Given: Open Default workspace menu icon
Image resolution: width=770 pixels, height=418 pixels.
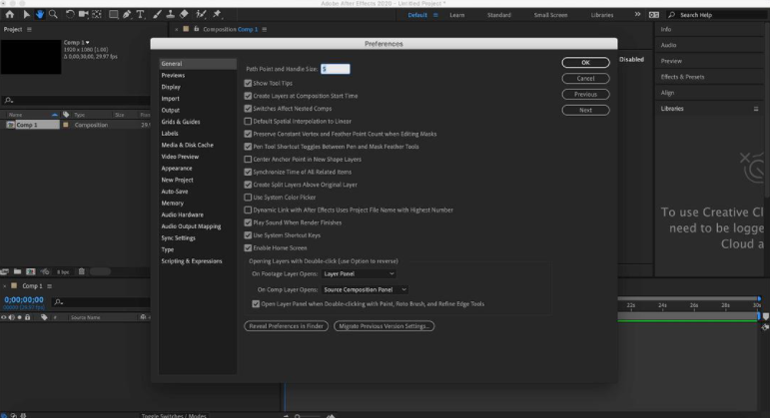Looking at the screenshot, I should [x=435, y=15].
